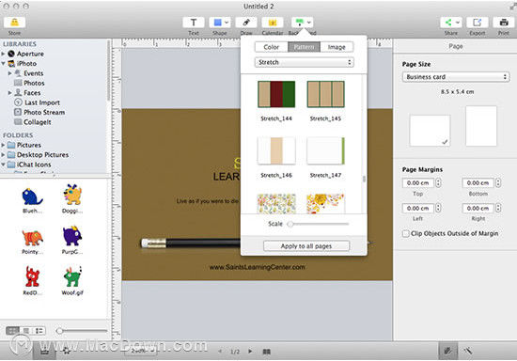The height and width of the screenshot is (361, 517).
Task: Click the Export toolbar icon
Action: [x=478, y=23]
